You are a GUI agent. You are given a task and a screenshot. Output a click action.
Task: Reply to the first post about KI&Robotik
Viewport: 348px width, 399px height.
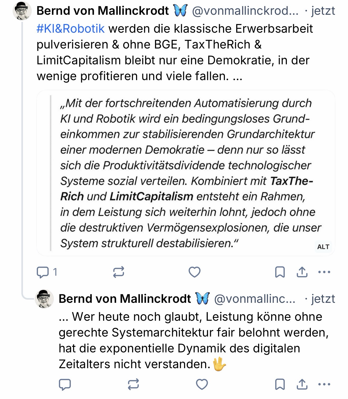click(x=42, y=272)
